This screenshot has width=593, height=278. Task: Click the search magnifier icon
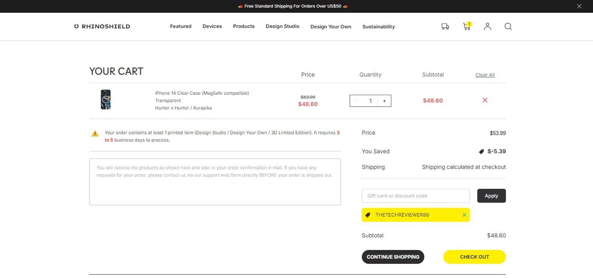coord(508,26)
